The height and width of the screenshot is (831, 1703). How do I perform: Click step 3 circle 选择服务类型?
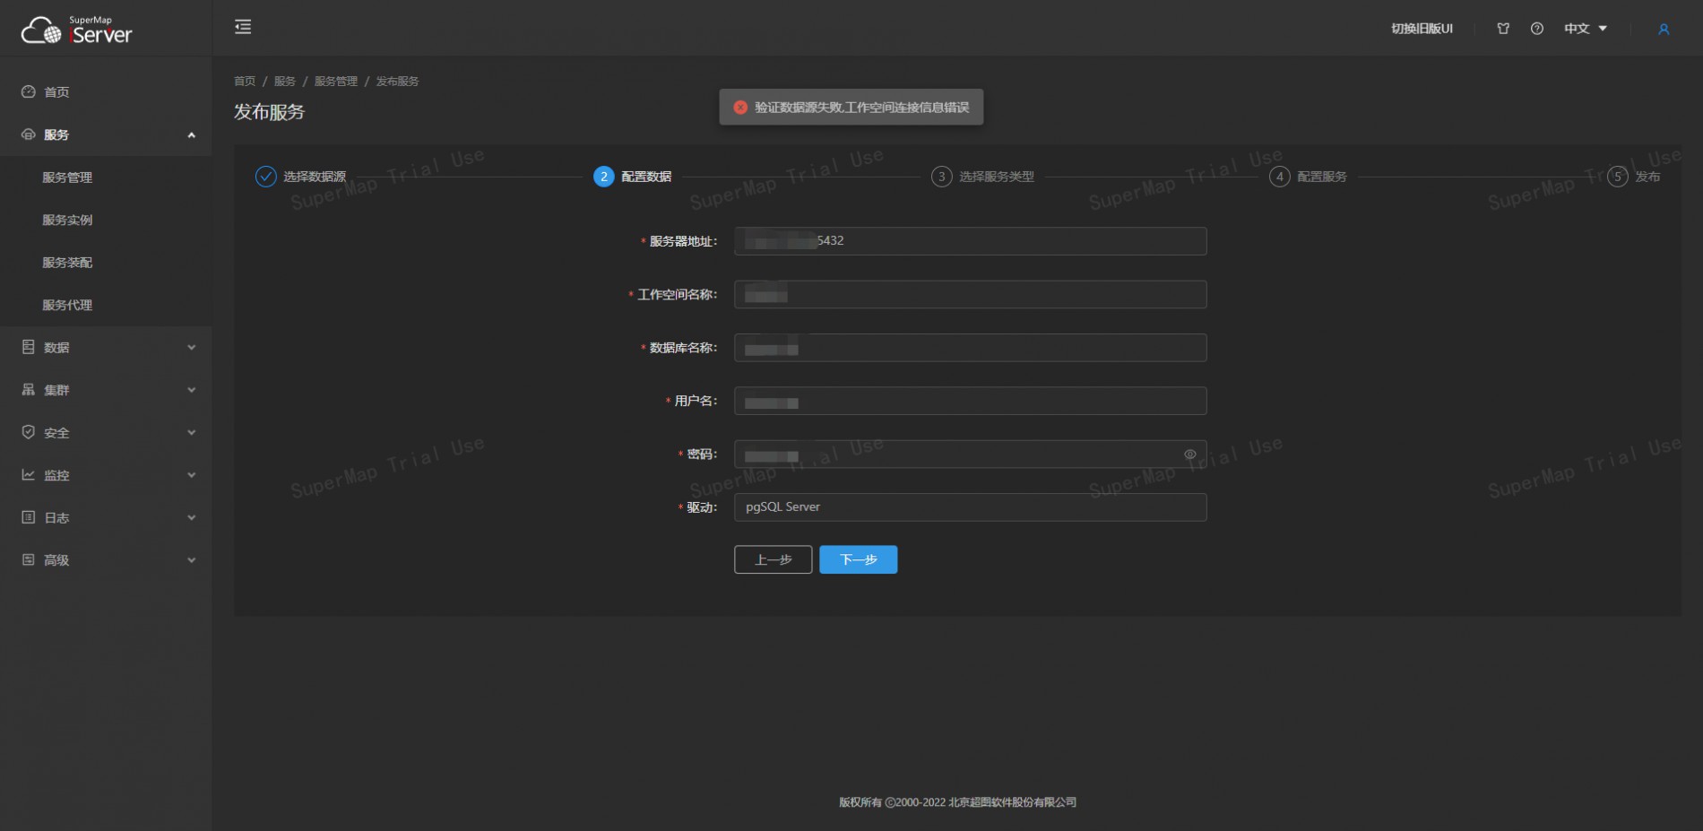(x=941, y=177)
